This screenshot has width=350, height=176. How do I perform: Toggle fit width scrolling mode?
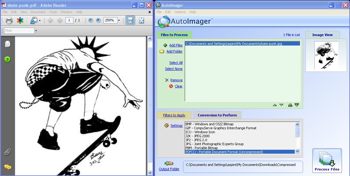pos(130,20)
